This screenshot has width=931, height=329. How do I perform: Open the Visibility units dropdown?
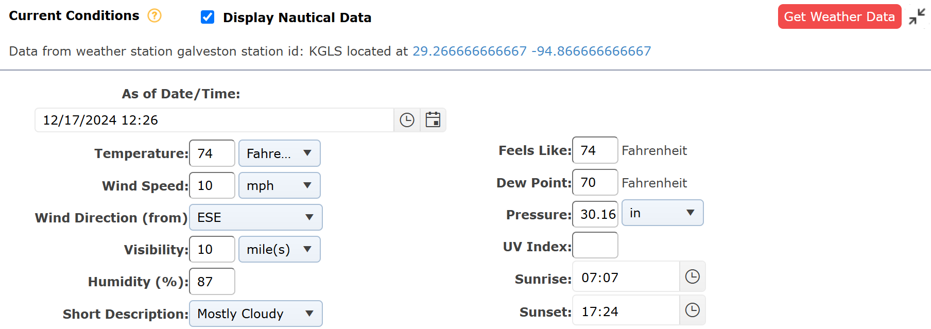pos(280,249)
